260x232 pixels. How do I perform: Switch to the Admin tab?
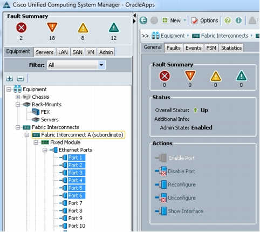click(x=106, y=52)
